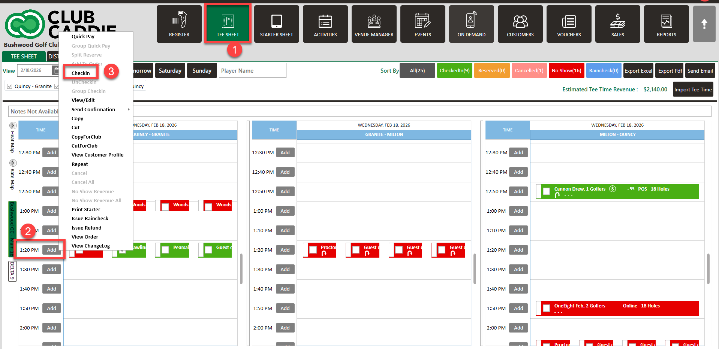Expand the Rate Map panel
The height and width of the screenshot is (349, 719).
pos(13,163)
